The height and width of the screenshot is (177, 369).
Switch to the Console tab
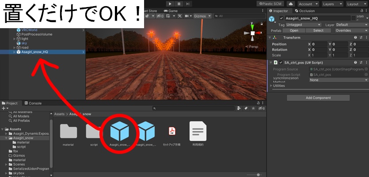pos(33,103)
